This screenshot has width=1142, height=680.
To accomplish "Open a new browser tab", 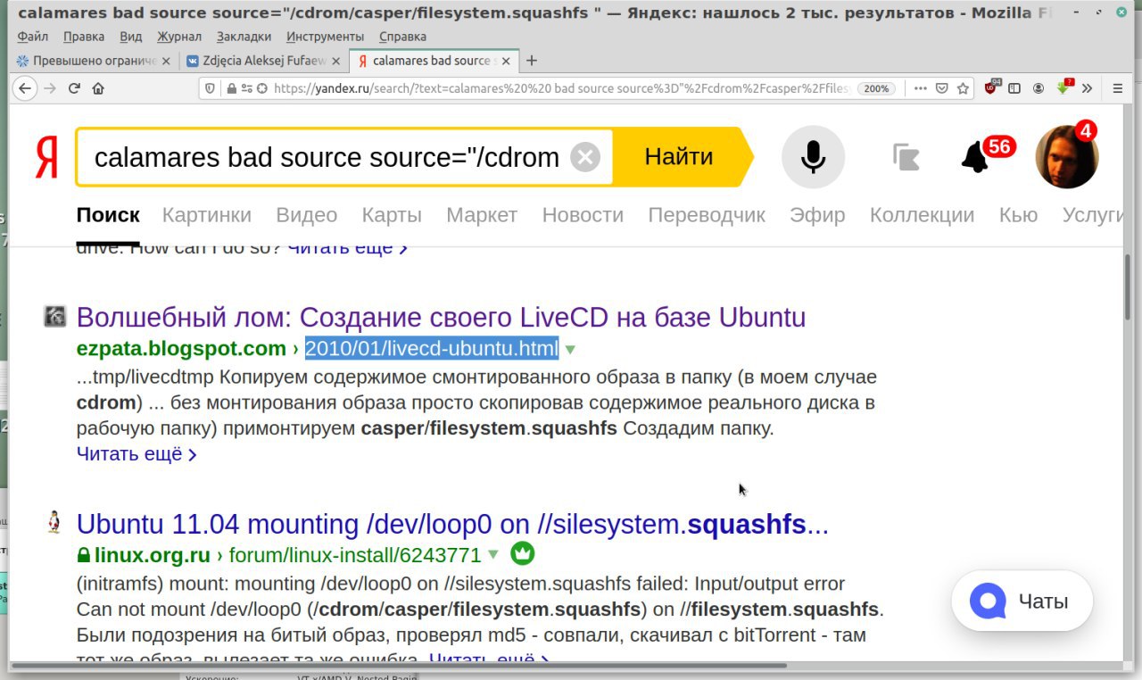I will (532, 61).
